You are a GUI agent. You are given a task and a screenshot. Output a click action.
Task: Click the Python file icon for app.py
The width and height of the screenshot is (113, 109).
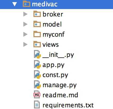(x=37, y=64)
